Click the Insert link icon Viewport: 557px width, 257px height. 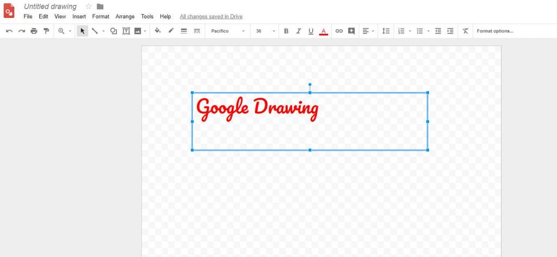point(339,31)
